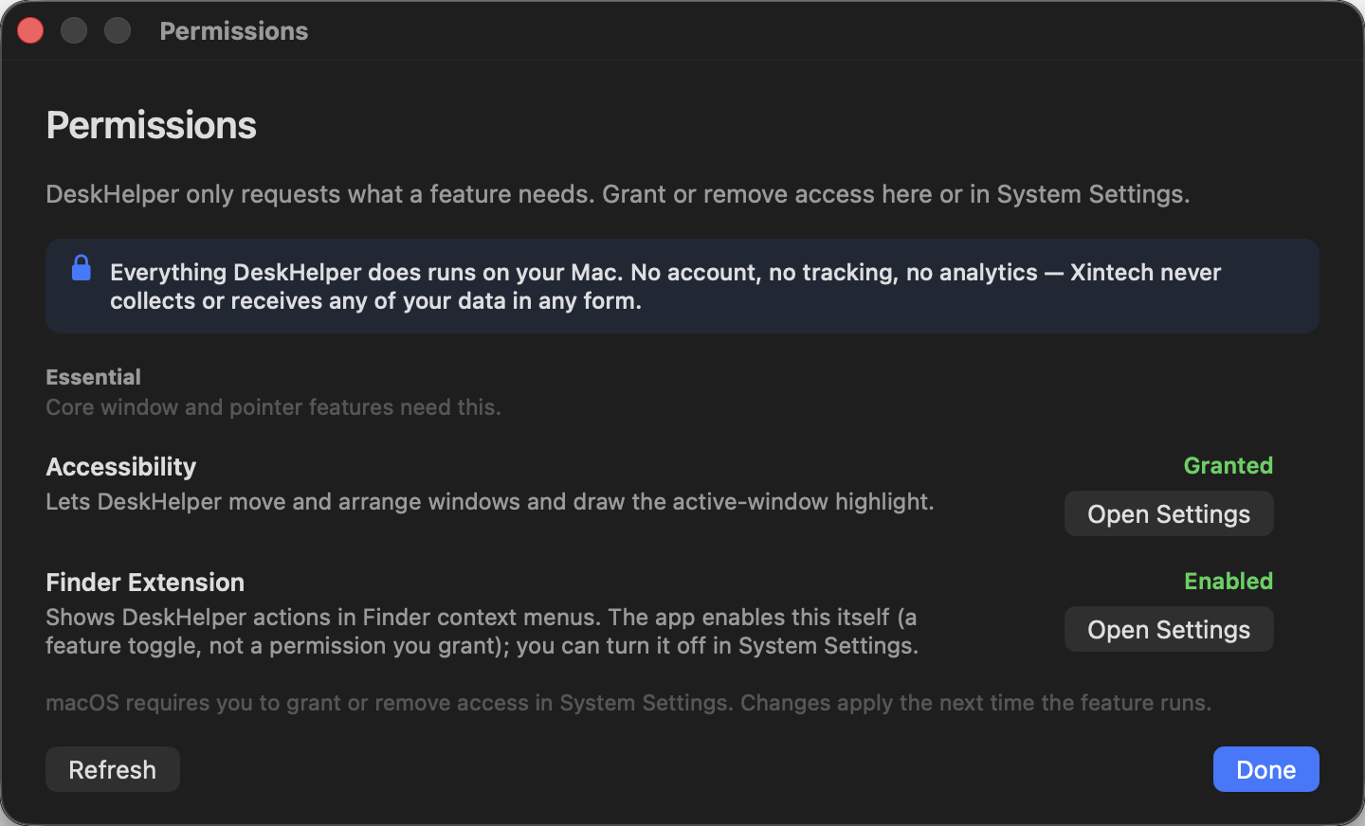Click 'Core window and pointer features' subtitle
1365x826 pixels.
[273, 407]
